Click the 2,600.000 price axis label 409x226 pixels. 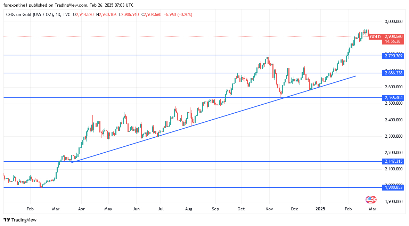click(x=394, y=87)
